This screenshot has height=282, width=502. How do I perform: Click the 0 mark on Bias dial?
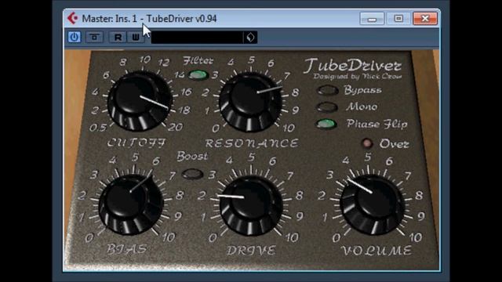89,237
